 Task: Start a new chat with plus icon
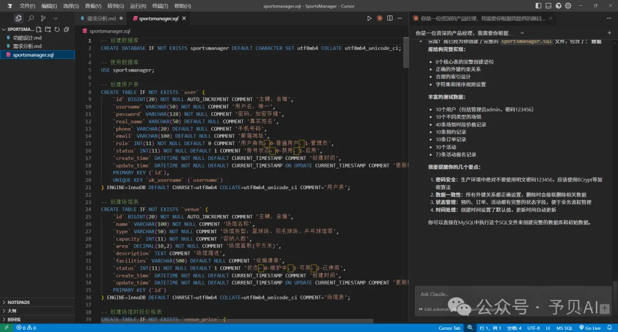[609, 33]
